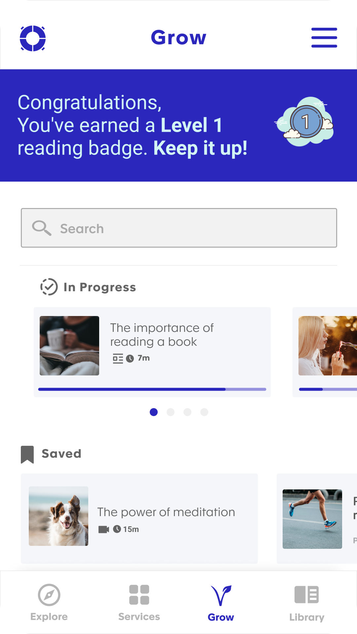Jump to the second carousel dot

171,412
